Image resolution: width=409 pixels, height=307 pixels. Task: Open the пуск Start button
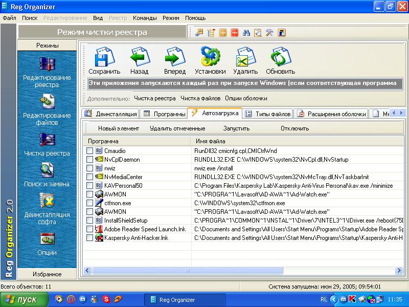point(24,299)
